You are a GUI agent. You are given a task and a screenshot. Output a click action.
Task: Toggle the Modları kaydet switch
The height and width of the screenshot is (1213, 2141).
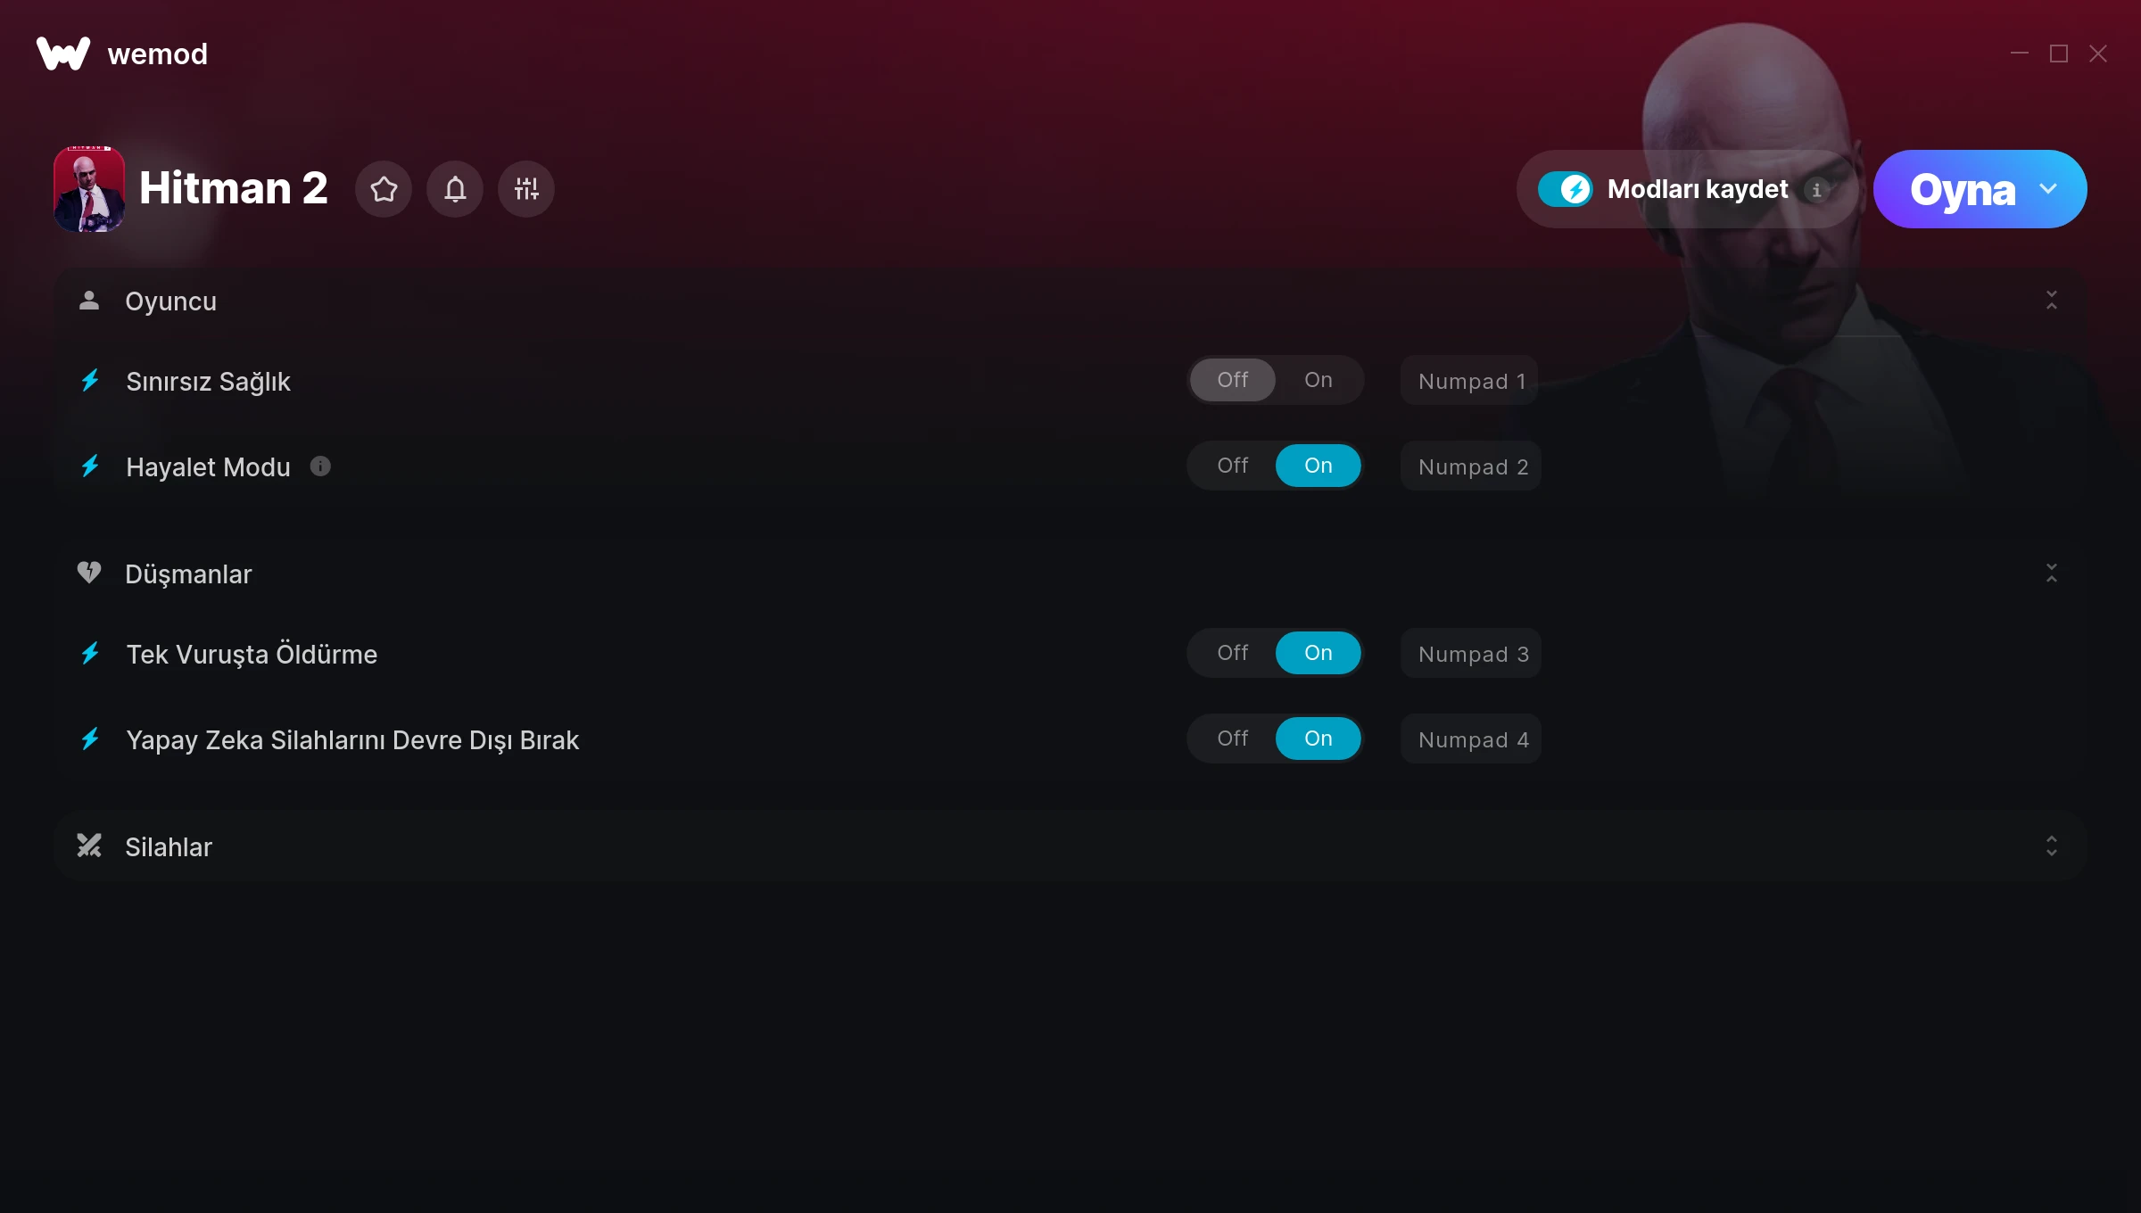point(1566,189)
